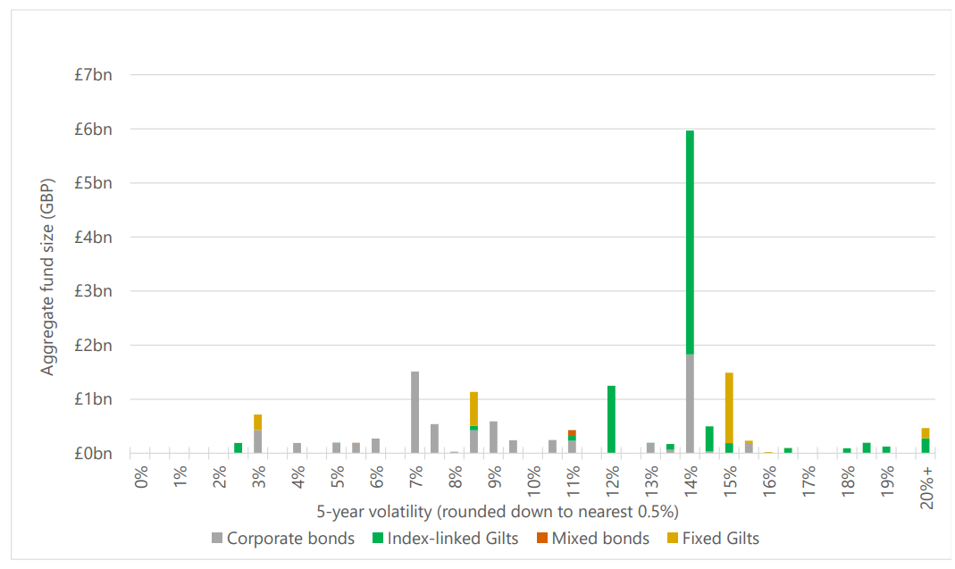The height and width of the screenshot is (569, 955).
Task: Click the yellow bar segment at 15% volatility
Action: 729,408
